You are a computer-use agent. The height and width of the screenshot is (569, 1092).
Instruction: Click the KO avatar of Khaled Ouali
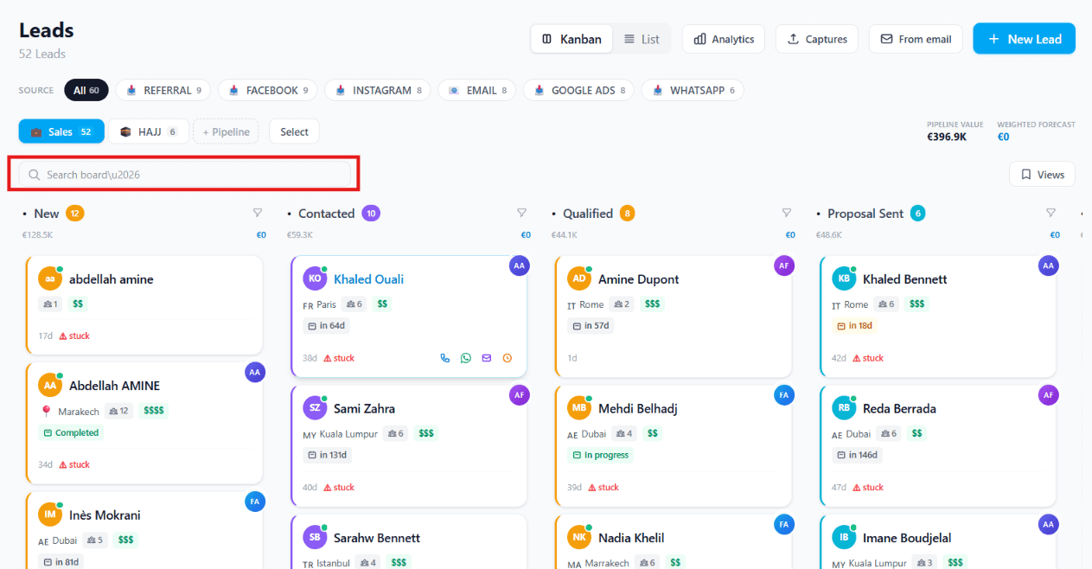click(x=315, y=278)
